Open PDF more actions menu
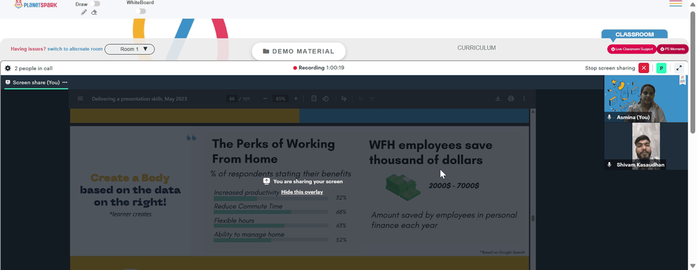This screenshot has width=697, height=270. coord(524,99)
